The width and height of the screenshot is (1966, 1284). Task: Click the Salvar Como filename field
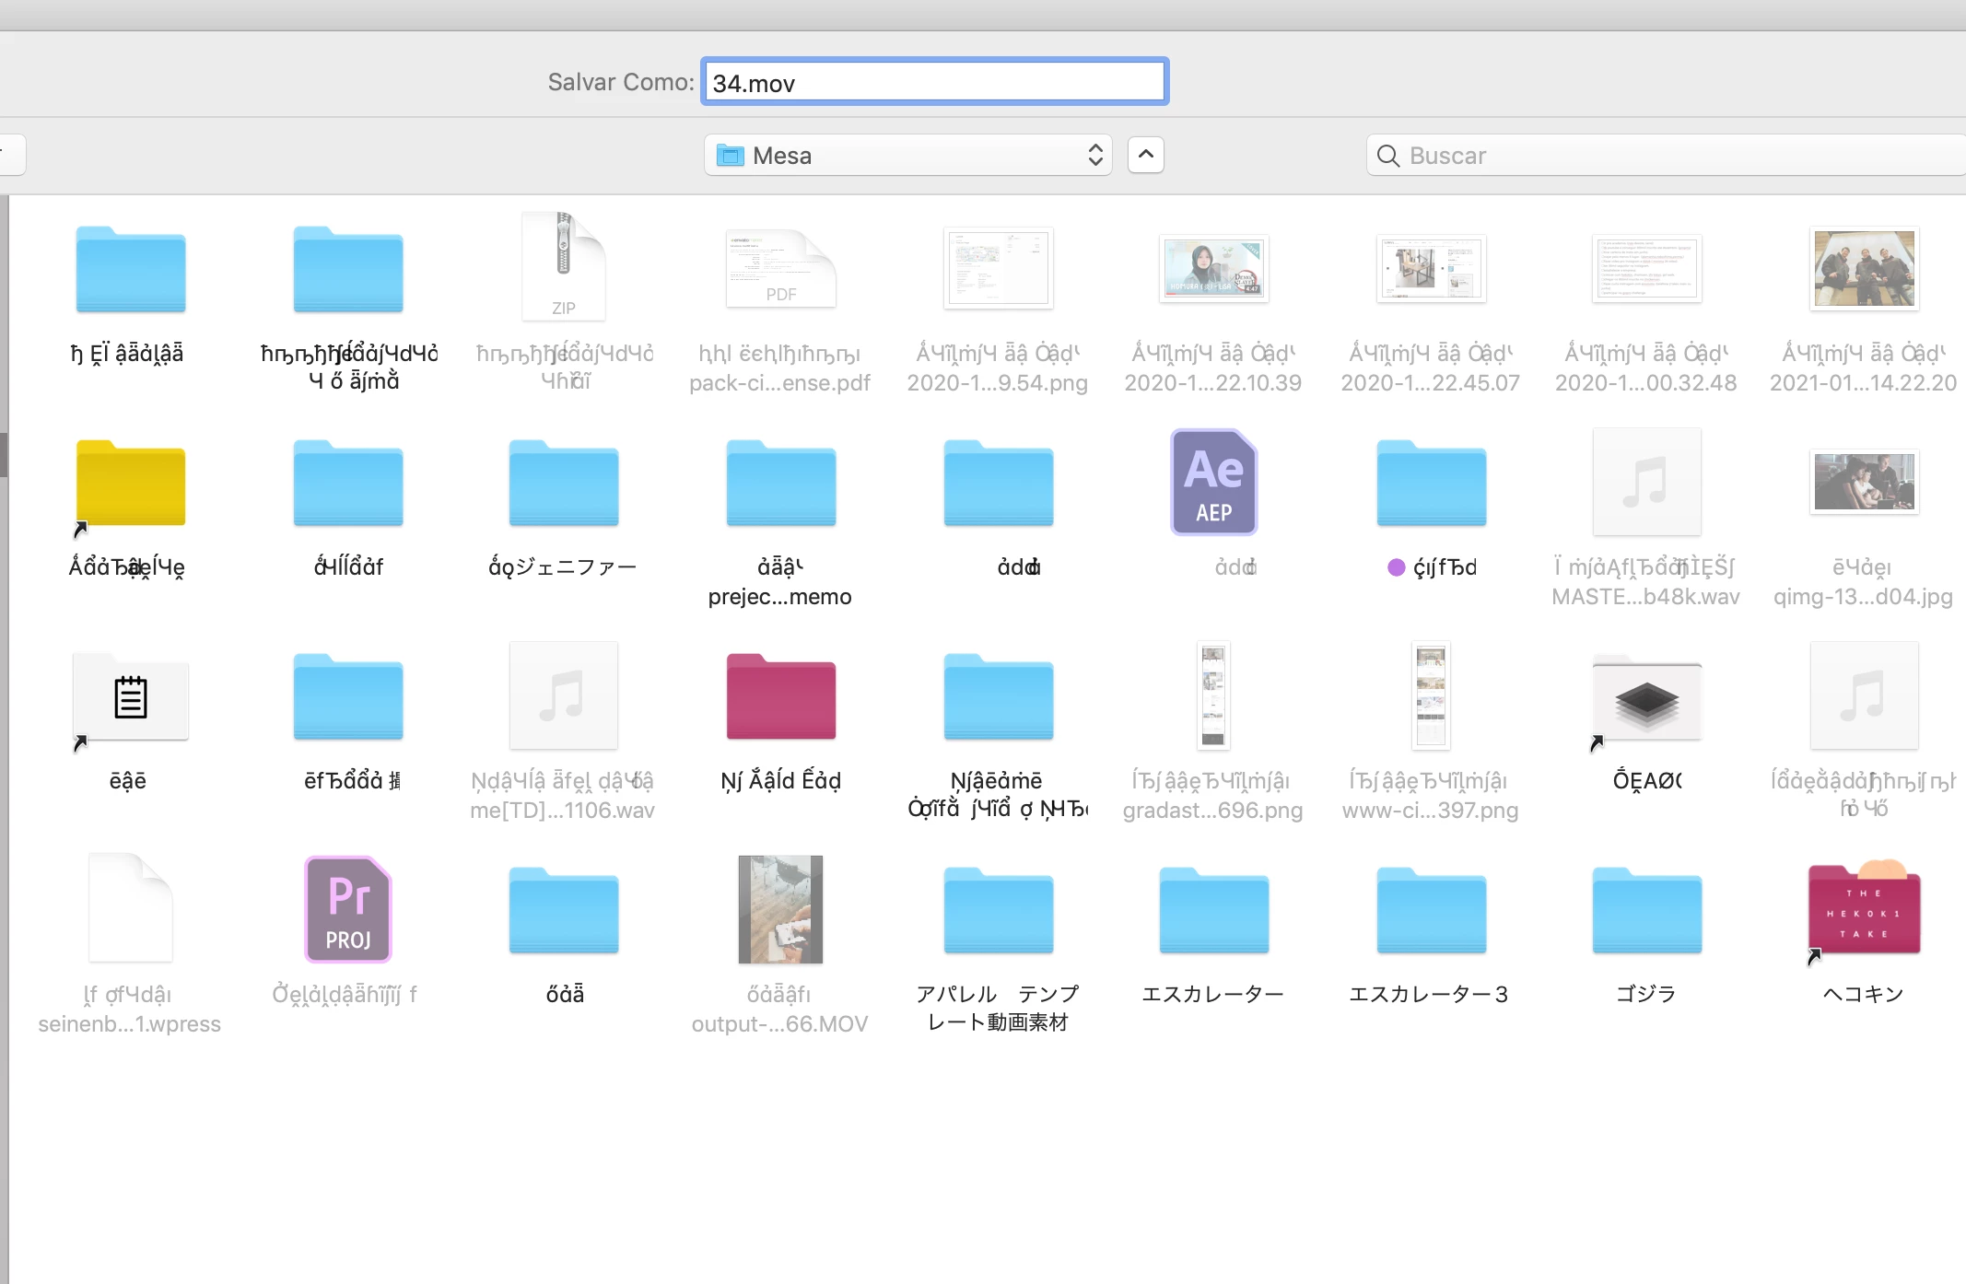934,83
